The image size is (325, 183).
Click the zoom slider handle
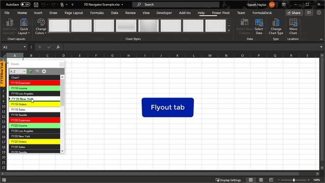[x=294, y=180]
